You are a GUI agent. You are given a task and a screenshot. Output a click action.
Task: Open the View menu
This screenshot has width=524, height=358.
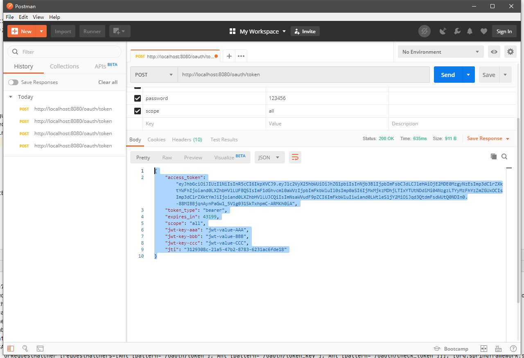tap(38, 17)
